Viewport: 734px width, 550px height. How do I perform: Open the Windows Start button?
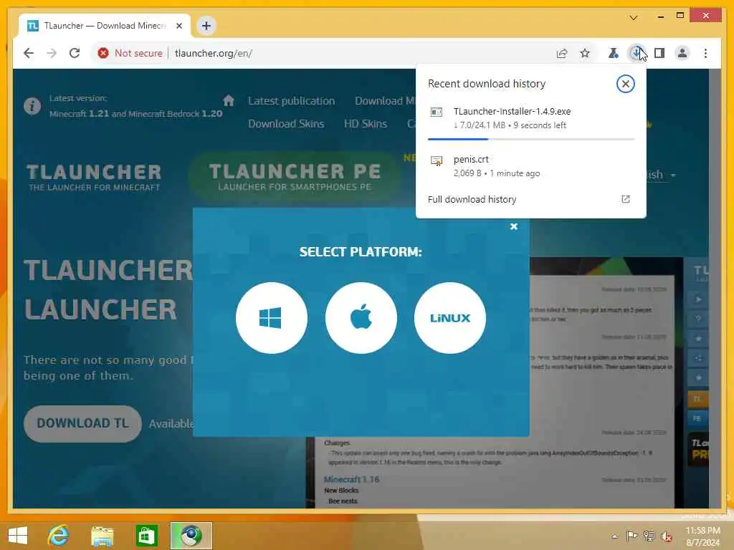tap(18, 536)
